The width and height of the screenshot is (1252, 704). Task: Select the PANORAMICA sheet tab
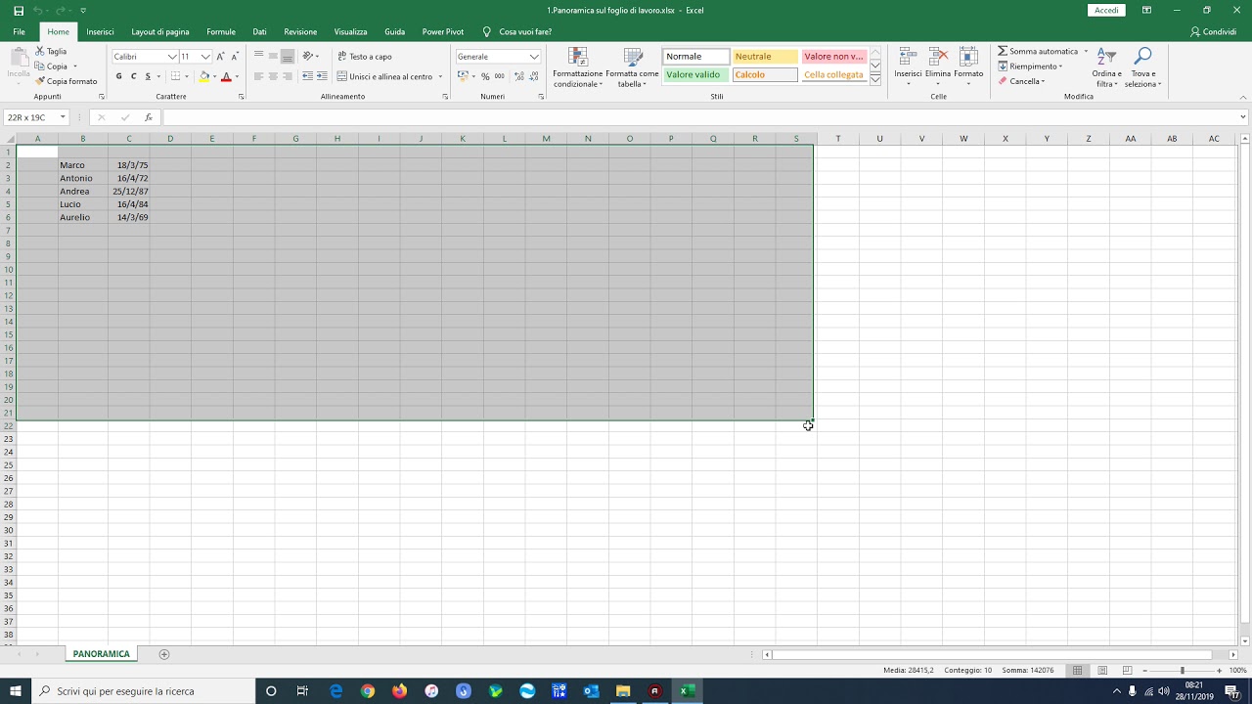[x=101, y=654]
